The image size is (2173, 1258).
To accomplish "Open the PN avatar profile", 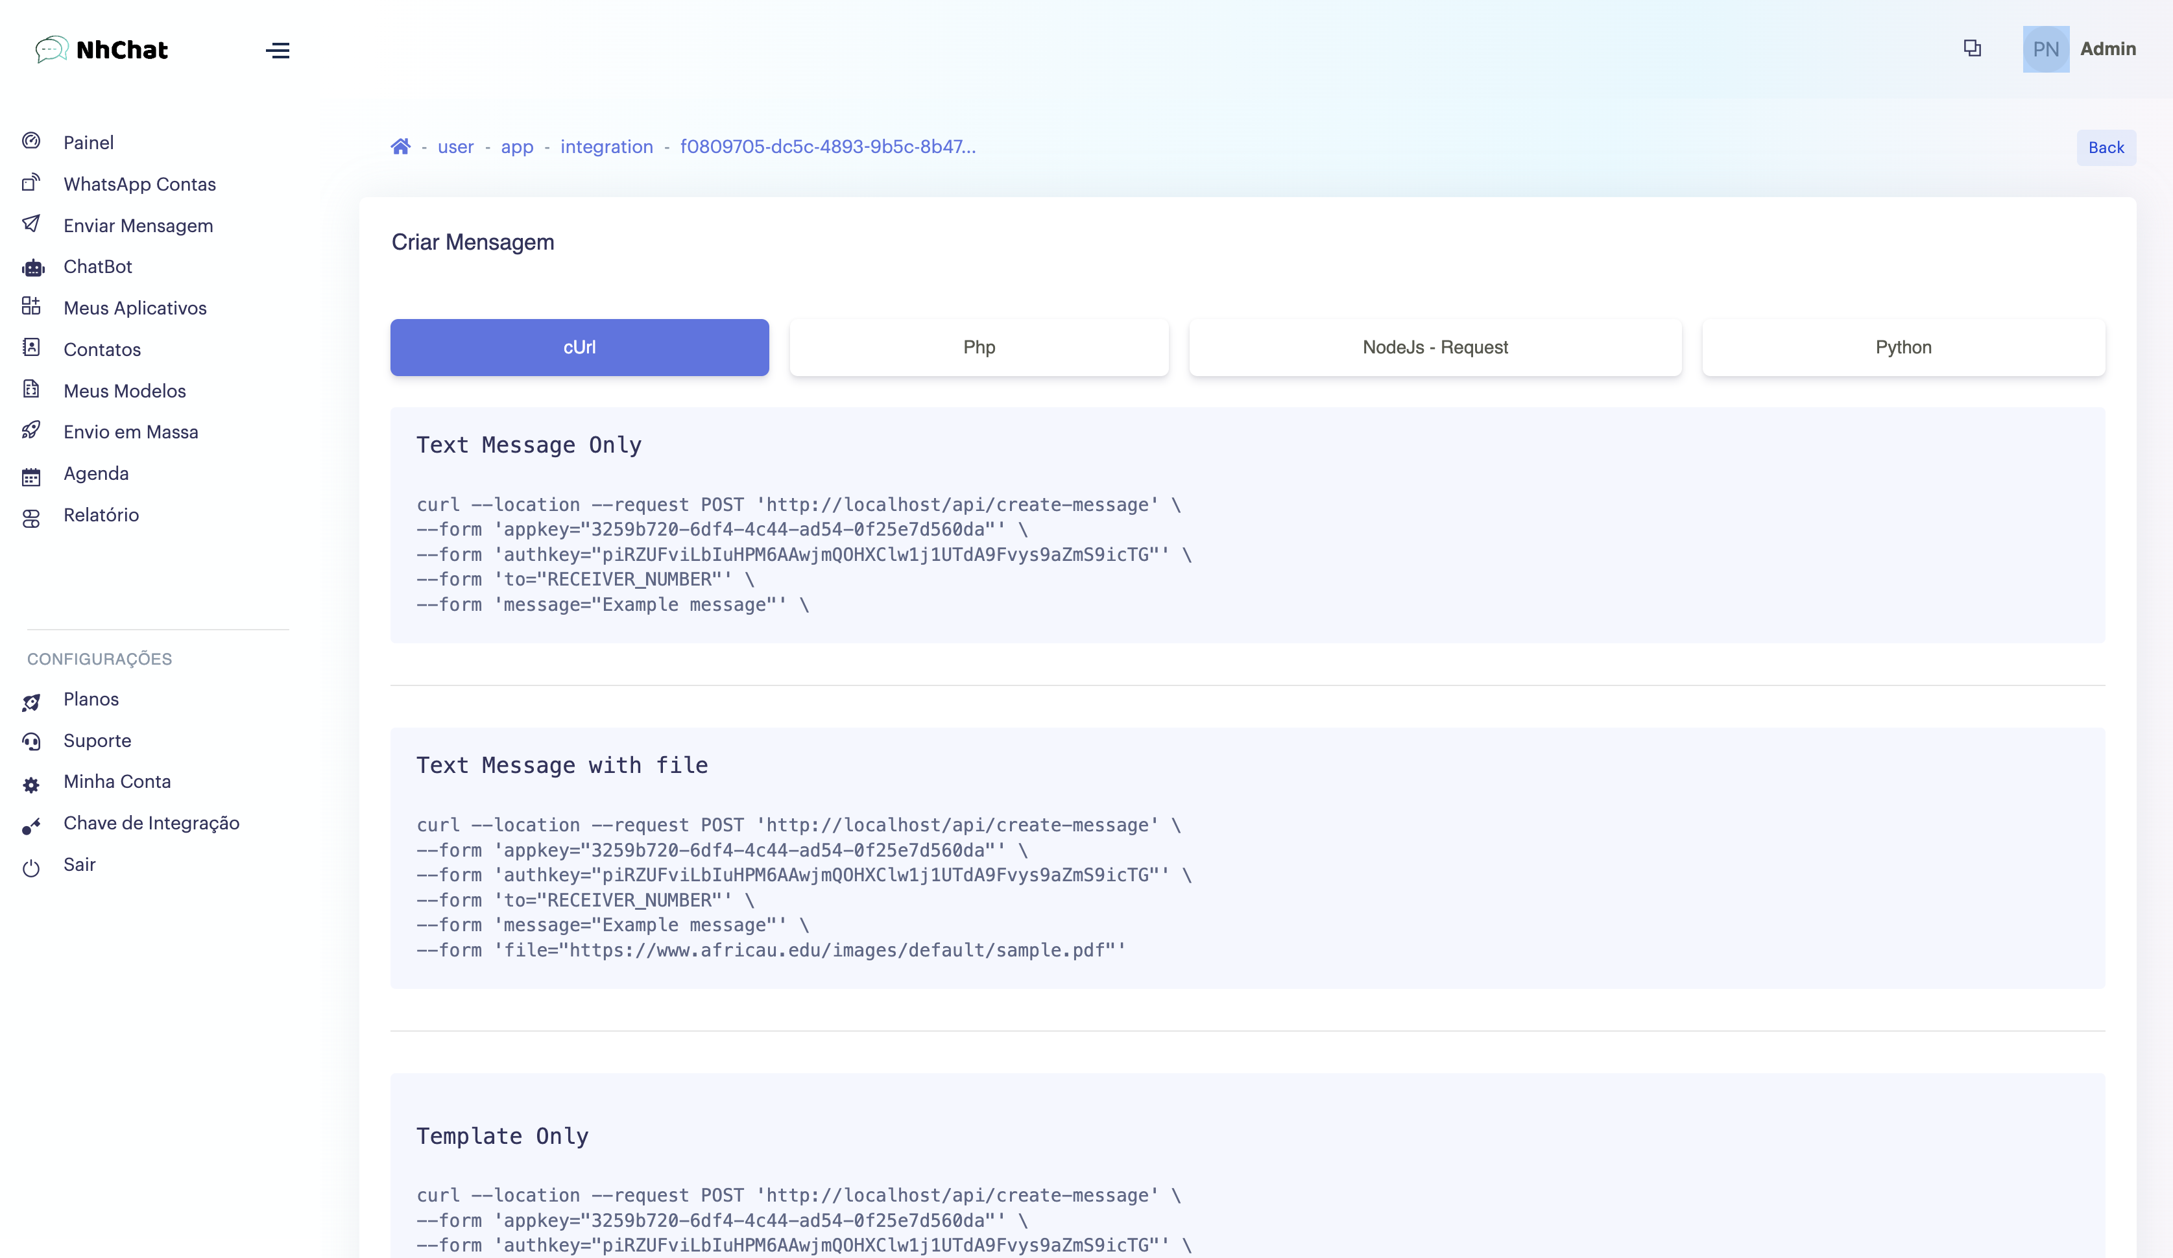I will [2045, 49].
